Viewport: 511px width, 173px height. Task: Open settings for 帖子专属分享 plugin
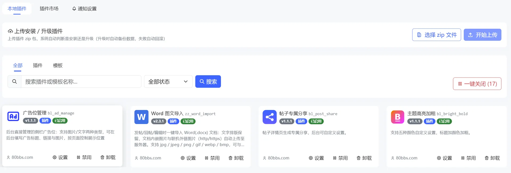coord(316,158)
